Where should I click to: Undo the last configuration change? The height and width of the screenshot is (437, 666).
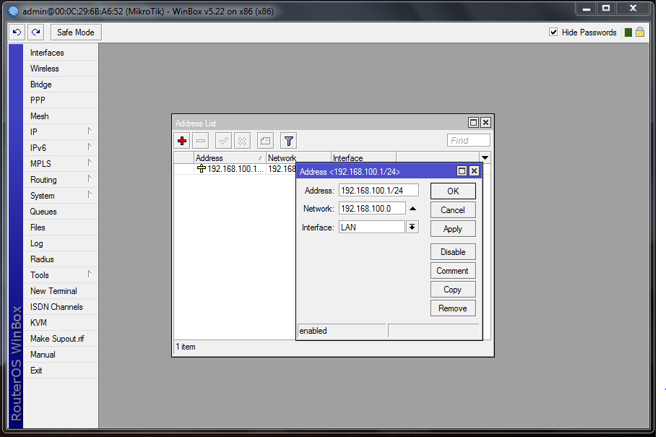(17, 32)
